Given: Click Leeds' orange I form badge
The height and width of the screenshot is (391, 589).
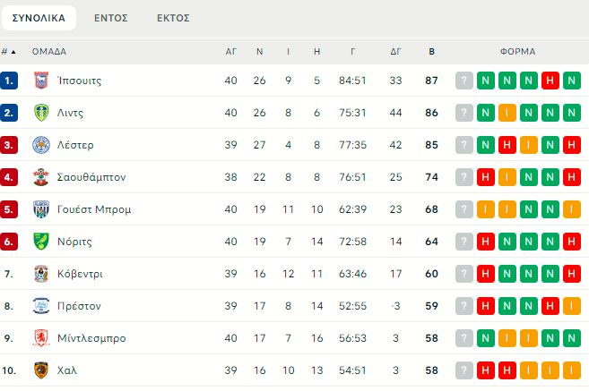Looking at the screenshot, I should 507,113.
